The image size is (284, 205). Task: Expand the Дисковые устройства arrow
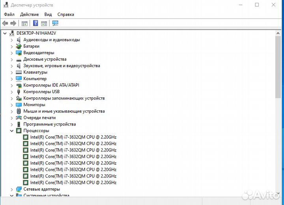12,60
